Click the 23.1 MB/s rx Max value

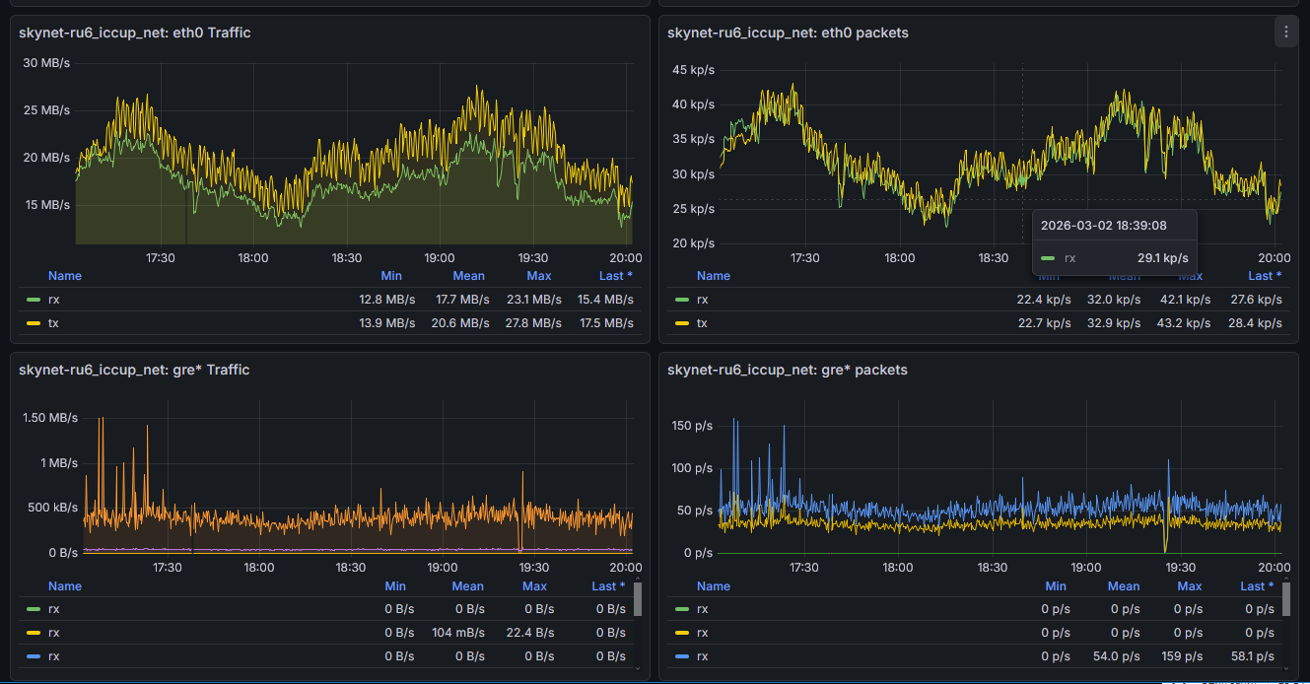pos(533,300)
